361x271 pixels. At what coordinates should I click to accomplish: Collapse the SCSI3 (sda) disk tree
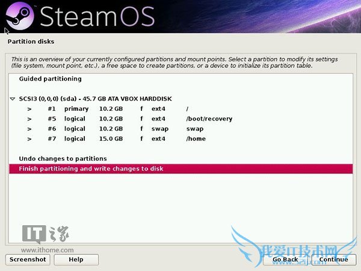coord(13,99)
